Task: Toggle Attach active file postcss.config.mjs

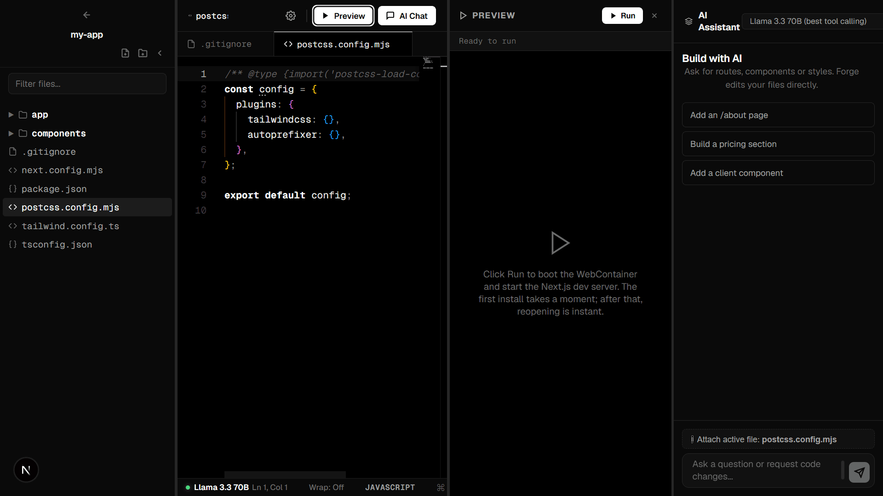Action: point(778,439)
